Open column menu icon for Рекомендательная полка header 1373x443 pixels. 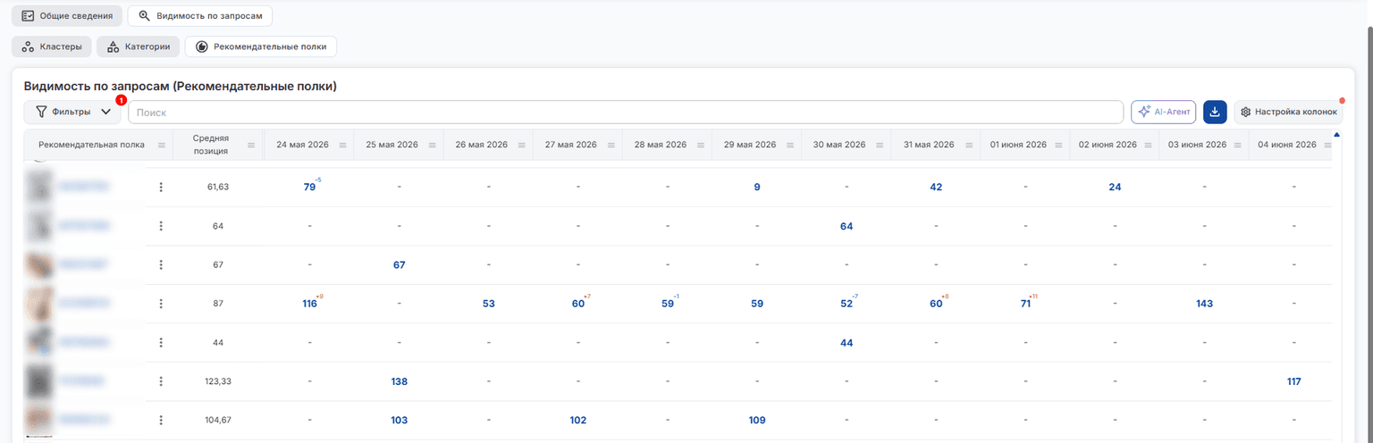[162, 145]
